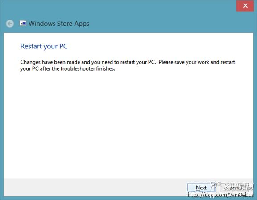This screenshot has width=257, height=200.
Task: Click the troubleshooter icon beside Windows Store Apps
Action: tap(23, 24)
